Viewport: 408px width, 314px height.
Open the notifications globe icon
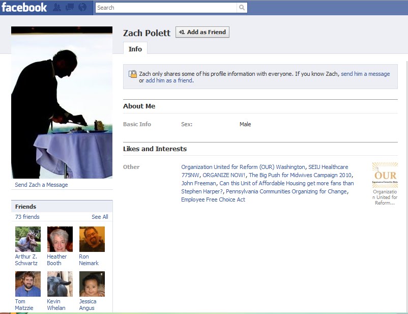click(82, 7)
